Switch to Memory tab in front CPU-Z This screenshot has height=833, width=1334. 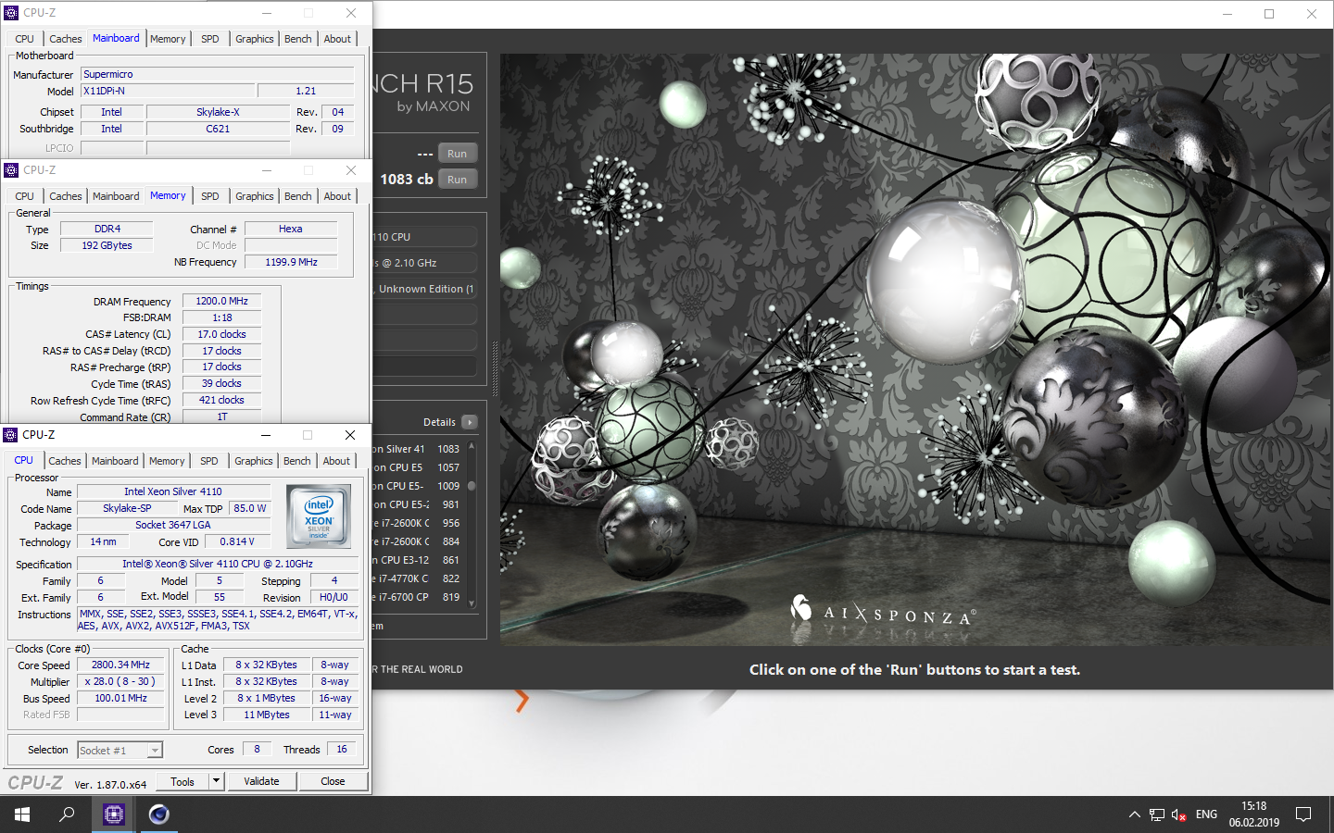167,461
